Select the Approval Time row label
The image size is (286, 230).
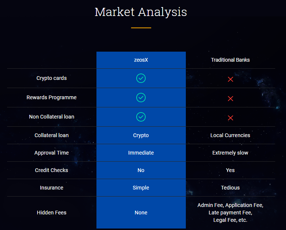51,153
